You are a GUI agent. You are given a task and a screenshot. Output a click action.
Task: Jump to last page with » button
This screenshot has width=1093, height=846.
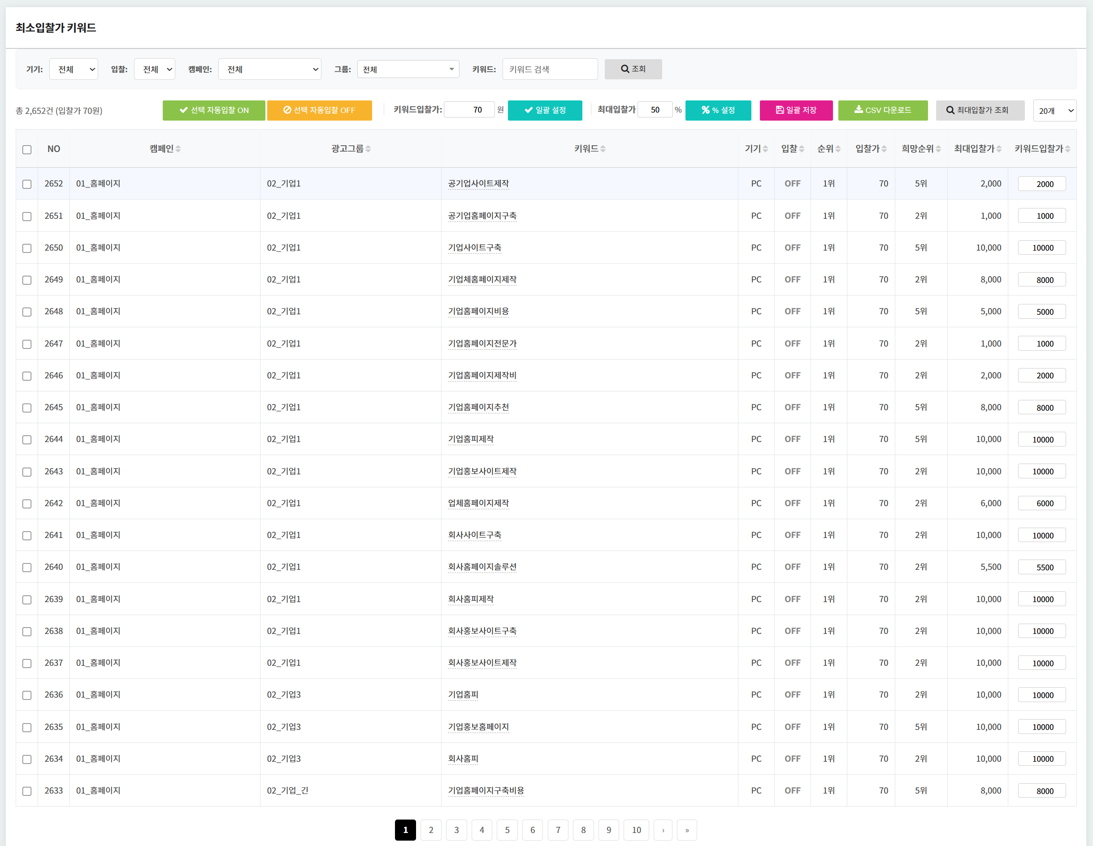(x=687, y=830)
